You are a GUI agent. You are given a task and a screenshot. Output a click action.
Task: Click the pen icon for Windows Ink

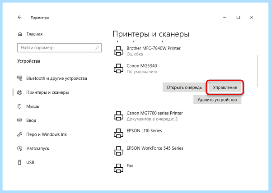(20, 134)
